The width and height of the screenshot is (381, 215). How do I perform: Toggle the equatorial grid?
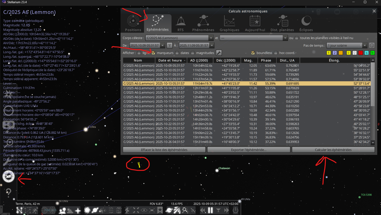coord(44,210)
